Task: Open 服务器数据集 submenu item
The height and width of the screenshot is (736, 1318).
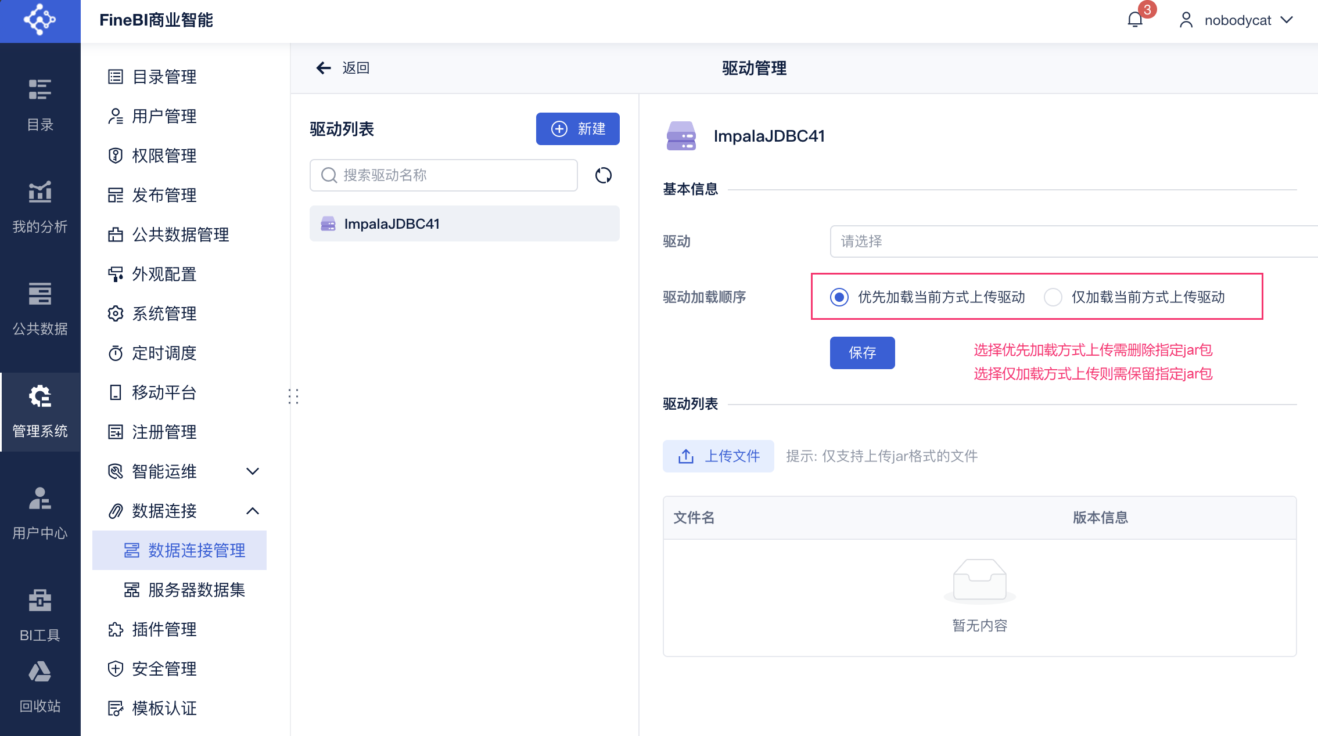Action: click(179, 590)
